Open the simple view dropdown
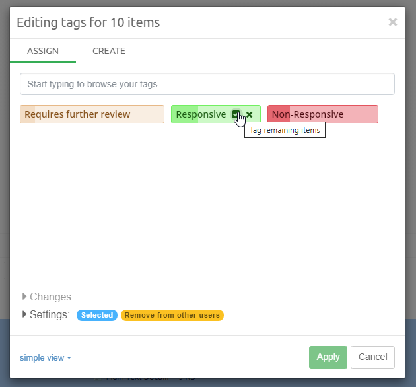 (x=45, y=357)
